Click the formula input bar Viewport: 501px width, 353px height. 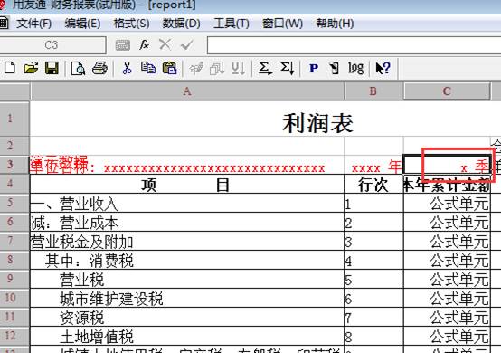(x=354, y=45)
